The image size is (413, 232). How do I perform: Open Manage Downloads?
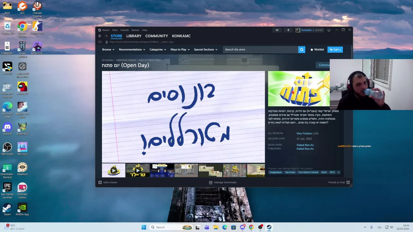(223, 182)
